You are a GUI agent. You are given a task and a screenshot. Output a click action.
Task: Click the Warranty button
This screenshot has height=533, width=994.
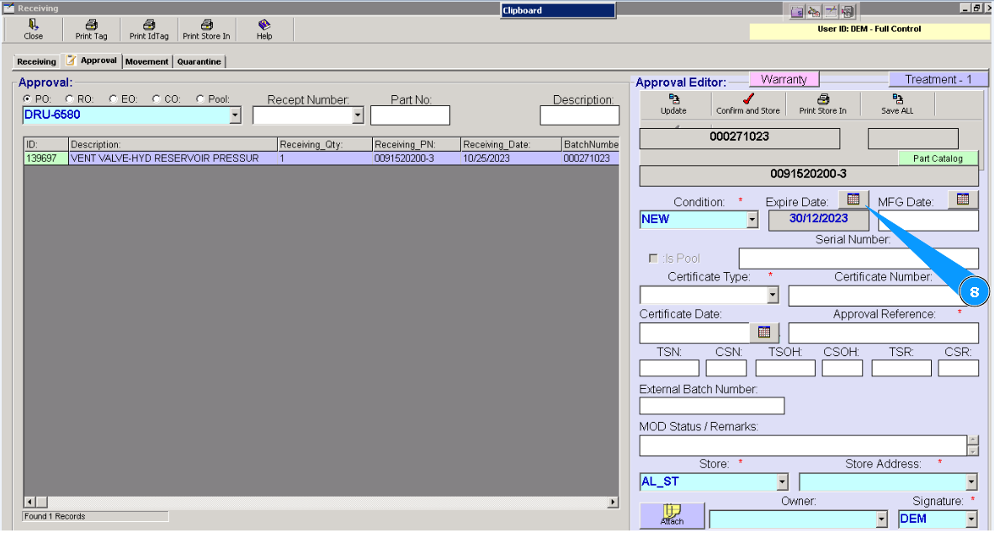pyautogui.click(x=784, y=79)
